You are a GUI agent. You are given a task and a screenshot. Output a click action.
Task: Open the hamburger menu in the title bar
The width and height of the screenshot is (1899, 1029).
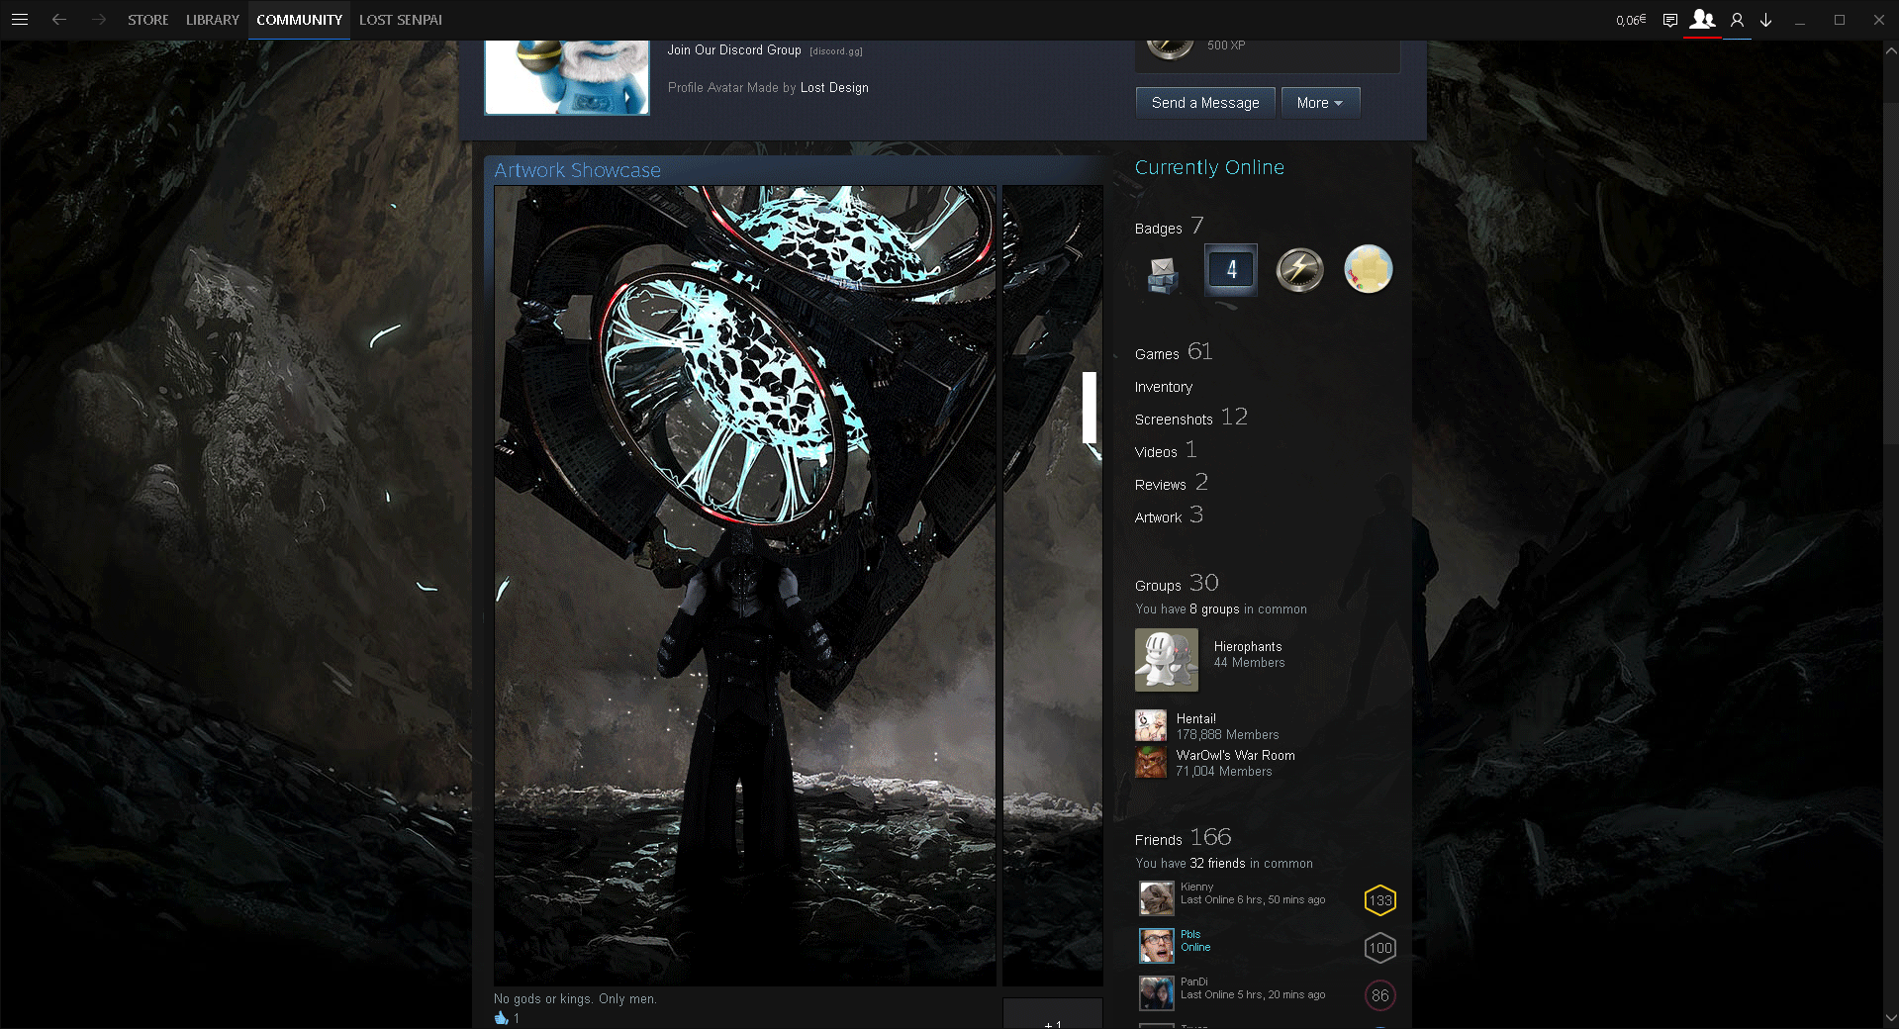(x=20, y=20)
